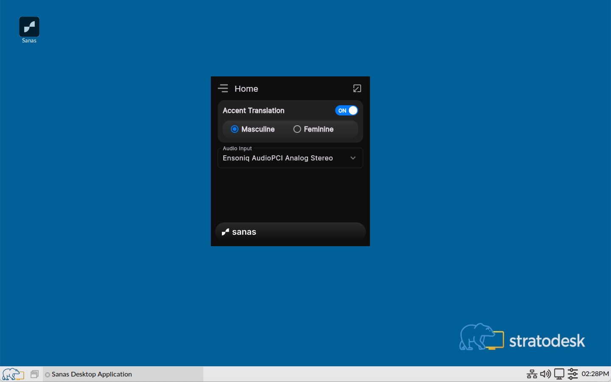
Task: Click the stratodesk logo on the wallpaper
Action: (x=522, y=338)
